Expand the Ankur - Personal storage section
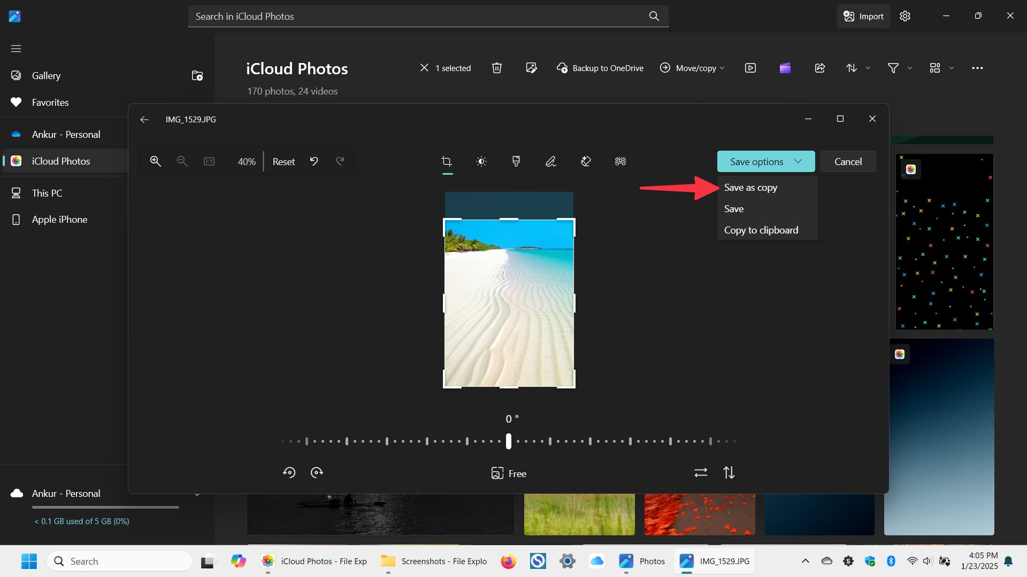This screenshot has height=577, width=1027. pyautogui.click(x=197, y=494)
